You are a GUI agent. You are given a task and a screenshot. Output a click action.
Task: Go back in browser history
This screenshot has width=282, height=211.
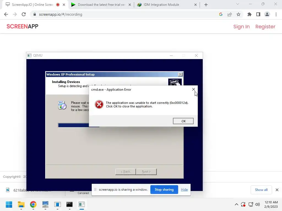6,14
